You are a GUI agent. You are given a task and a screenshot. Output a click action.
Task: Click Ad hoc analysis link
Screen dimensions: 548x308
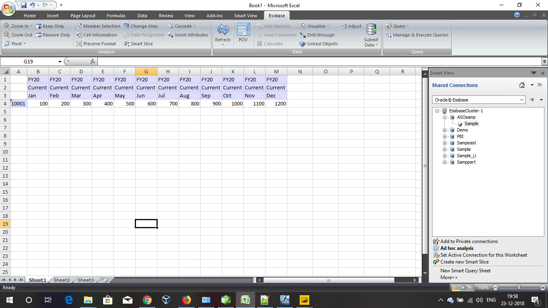(x=457, y=248)
